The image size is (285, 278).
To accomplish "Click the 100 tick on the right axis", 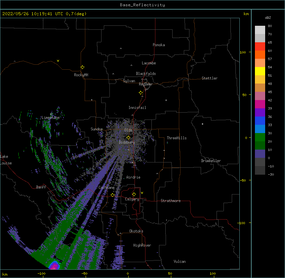I will pos(243,52).
